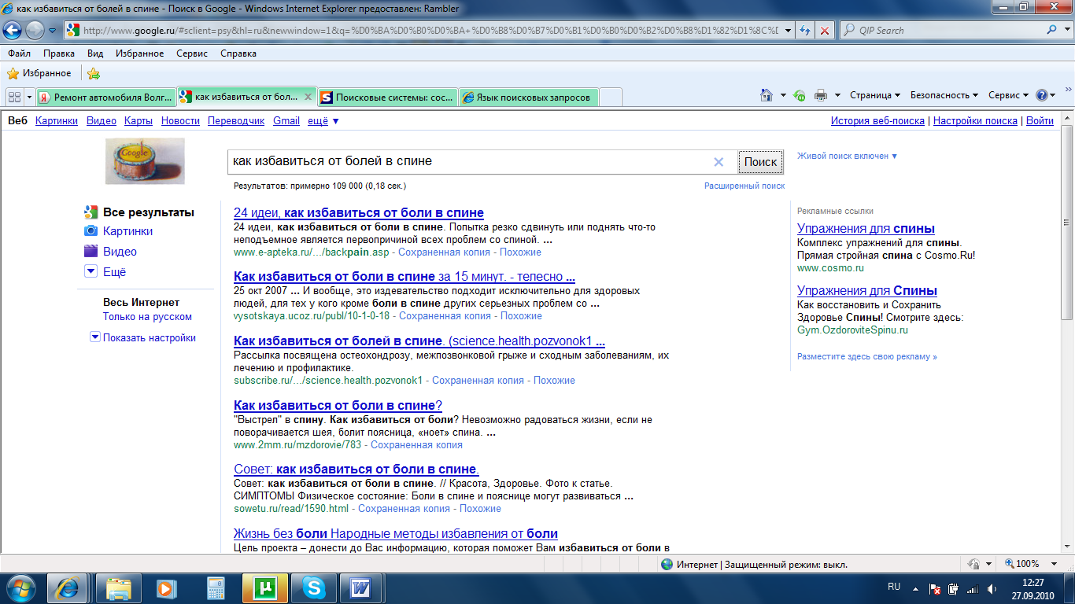The width and height of the screenshot is (1075, 604).
Task: Expand Google's ещё menu
Action: click(x=323, y=120)
